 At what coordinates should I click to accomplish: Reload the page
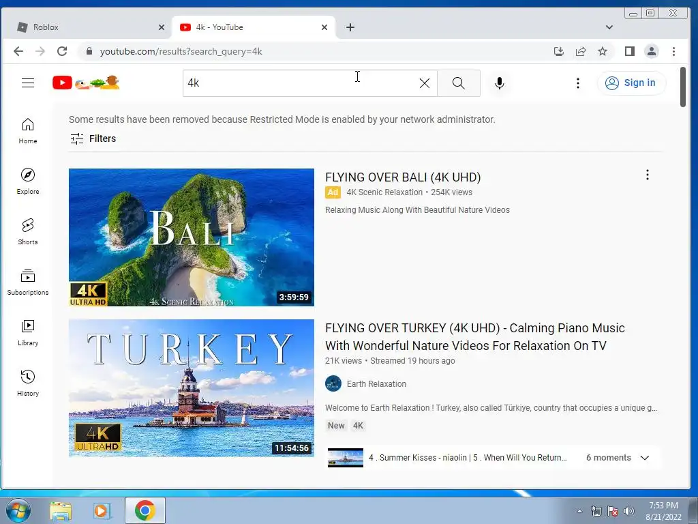click(x=62, y=51)
